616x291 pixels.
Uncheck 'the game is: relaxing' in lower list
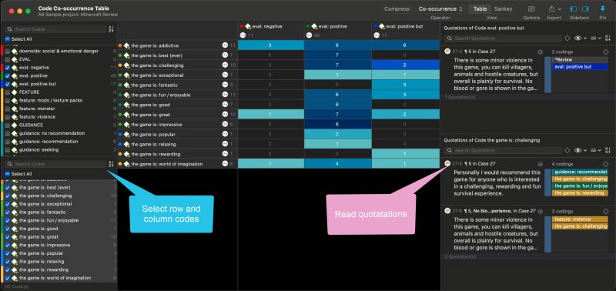(x=8, y=262)
